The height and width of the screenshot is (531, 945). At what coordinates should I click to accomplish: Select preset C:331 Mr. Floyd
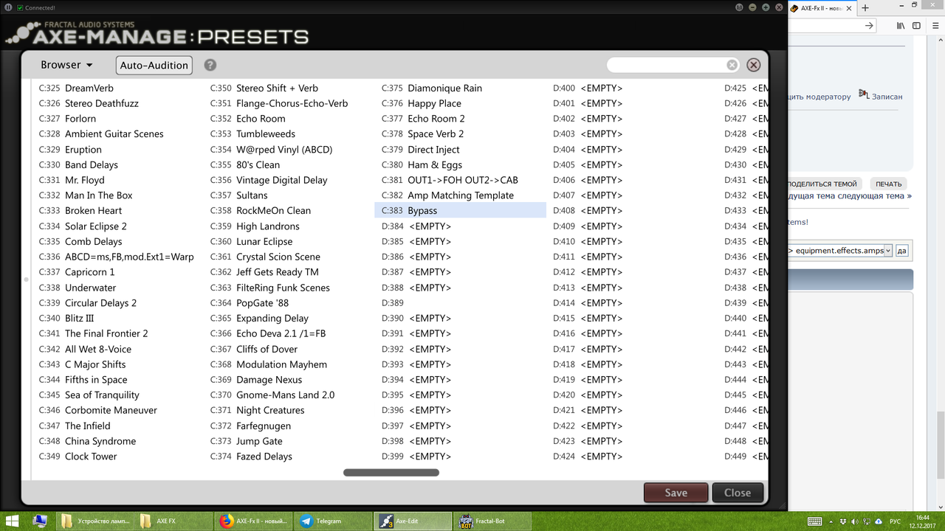point(118,180)
